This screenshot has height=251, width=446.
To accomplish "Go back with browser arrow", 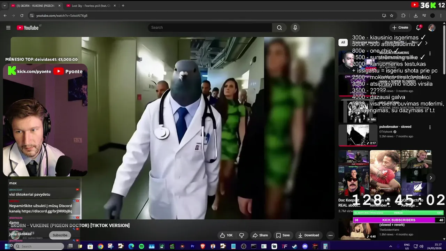I will click(5, 15).
